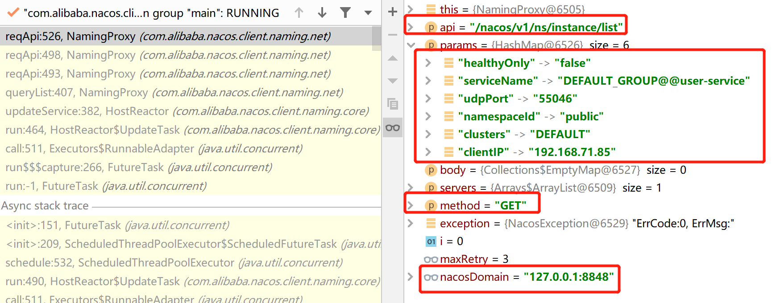Toggle show watches glasses icon
This screenshot has height=303, width=772.
[393, 128]
